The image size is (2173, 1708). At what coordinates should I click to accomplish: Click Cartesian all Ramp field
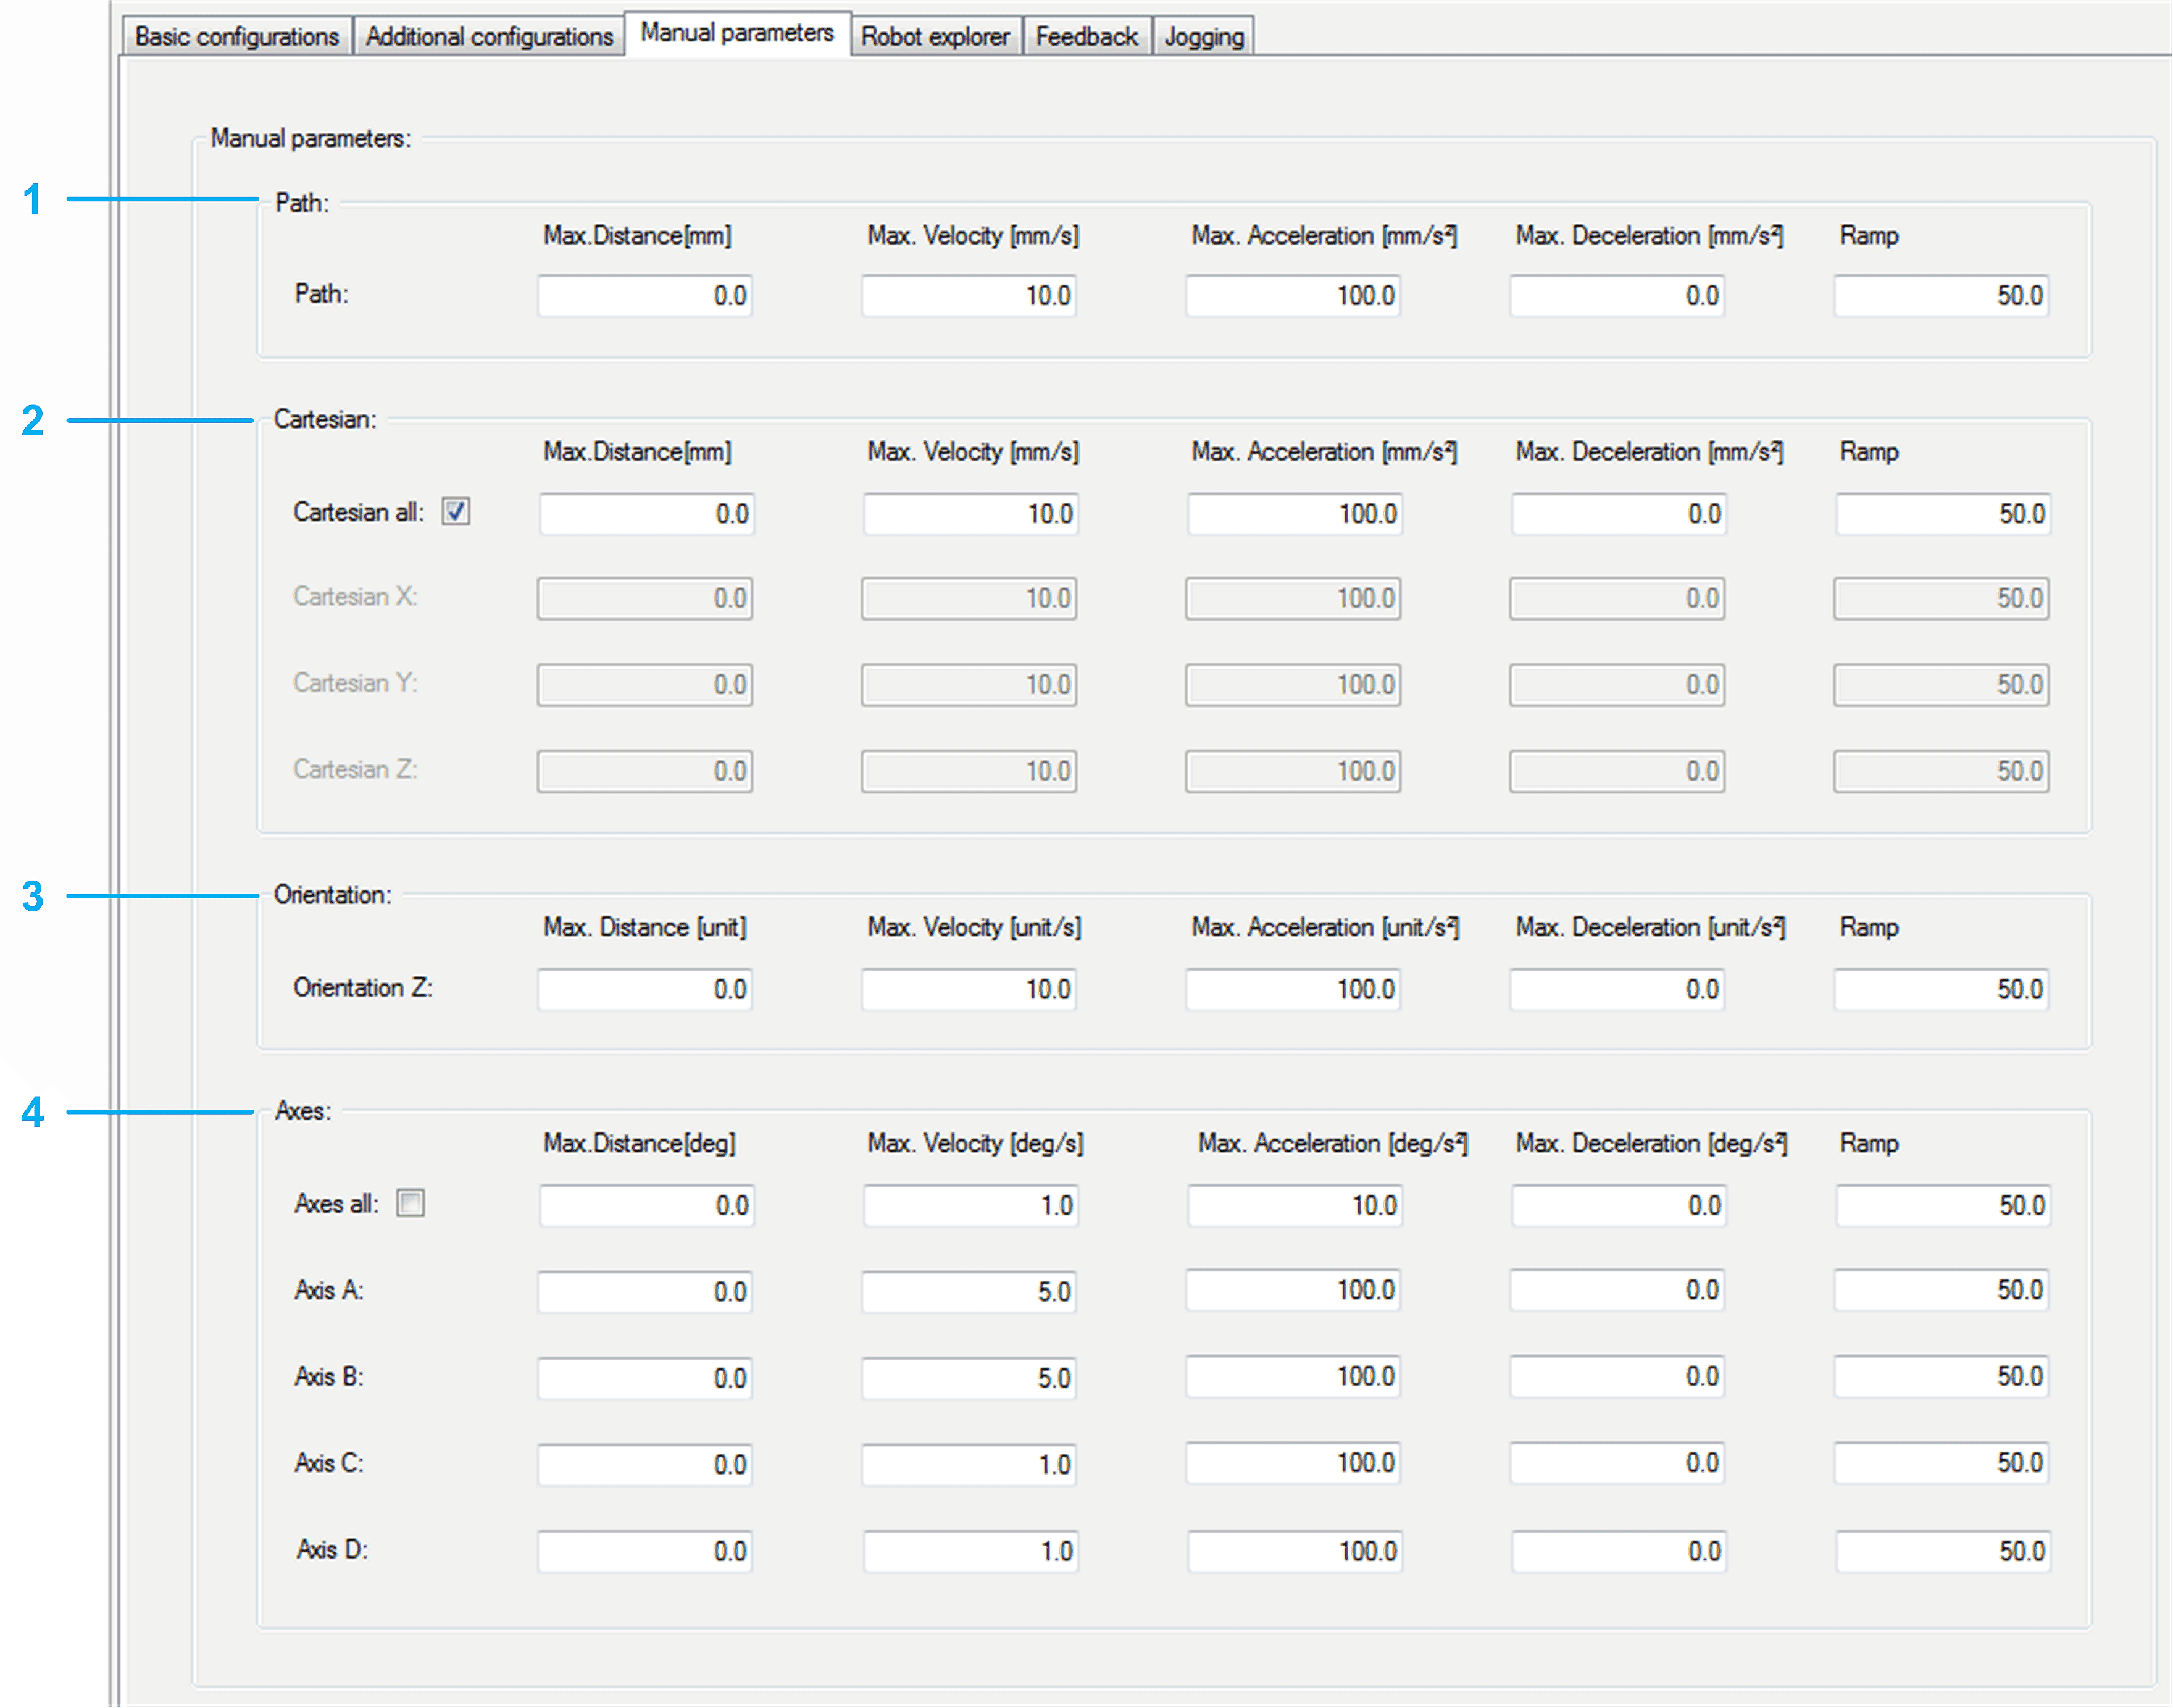pyautogui.click(x=1943, y=513)
